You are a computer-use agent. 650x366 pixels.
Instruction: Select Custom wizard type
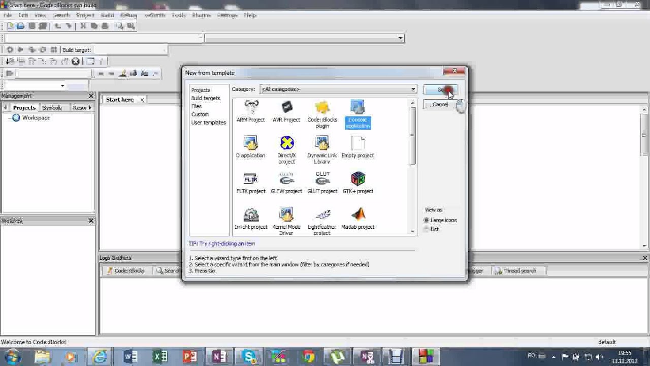[x=200, y=114]
